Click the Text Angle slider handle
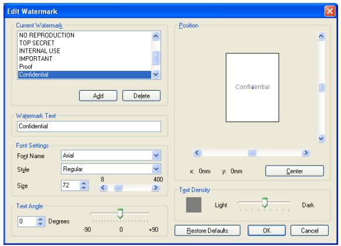The height and width of the screenshot is (246, 341). pos(120,213)
